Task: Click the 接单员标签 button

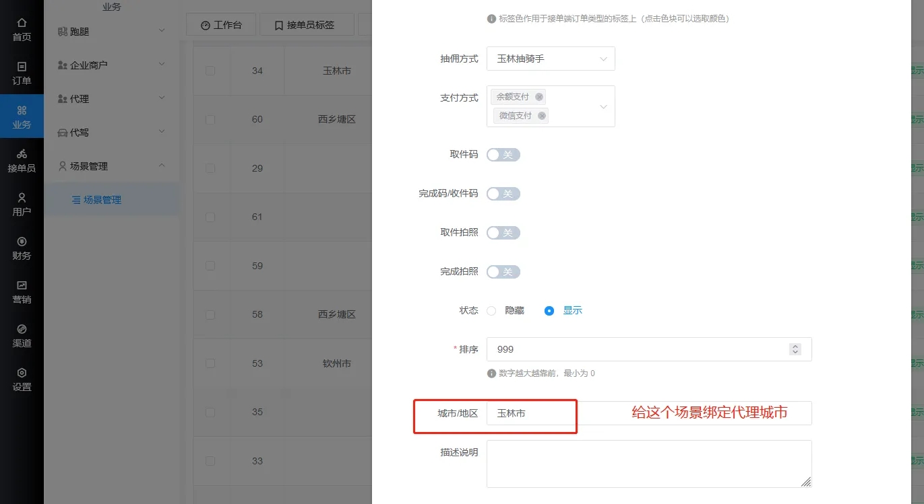Action: 304,25
